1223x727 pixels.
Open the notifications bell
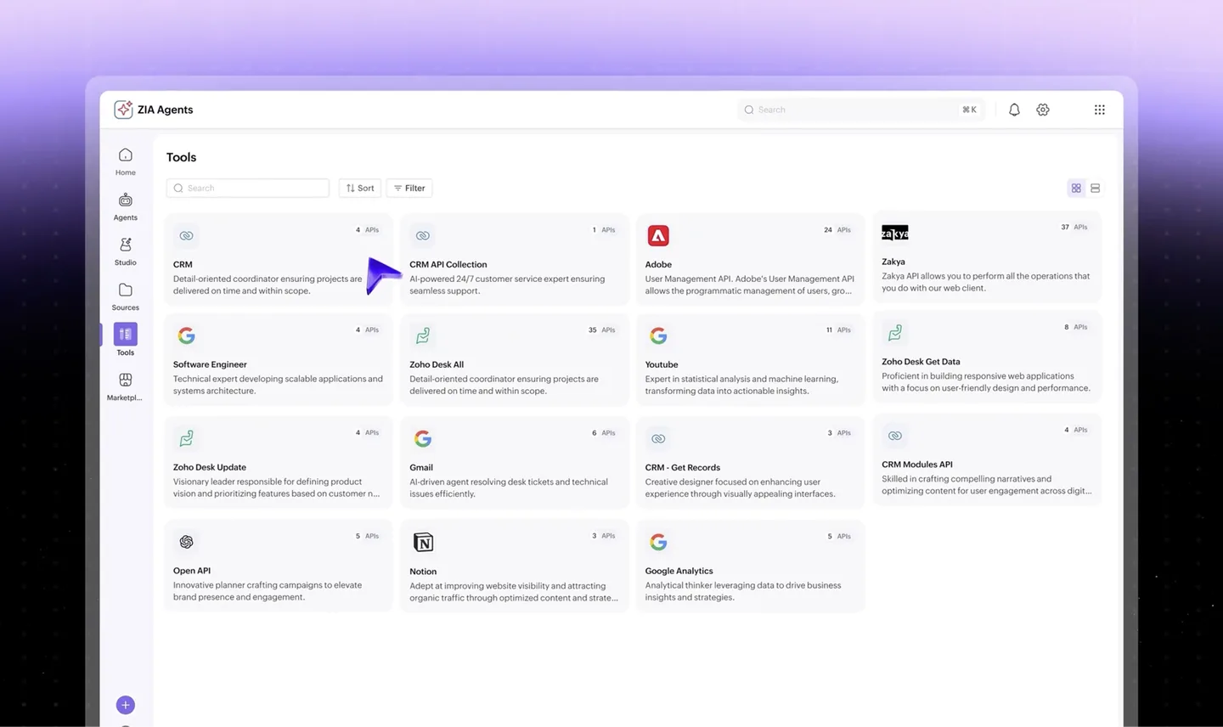click(1014, 110)
